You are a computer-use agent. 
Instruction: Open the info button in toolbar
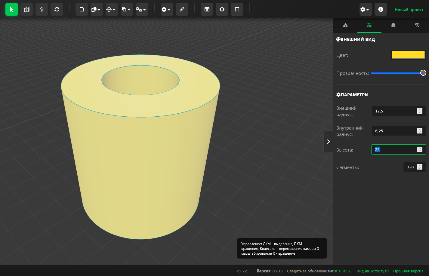tap(381, 9)
